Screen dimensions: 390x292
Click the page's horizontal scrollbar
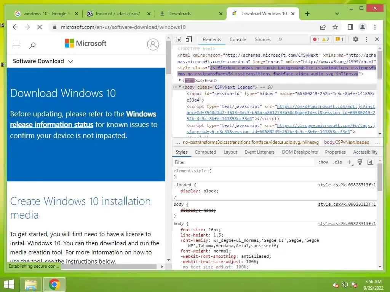109,267
